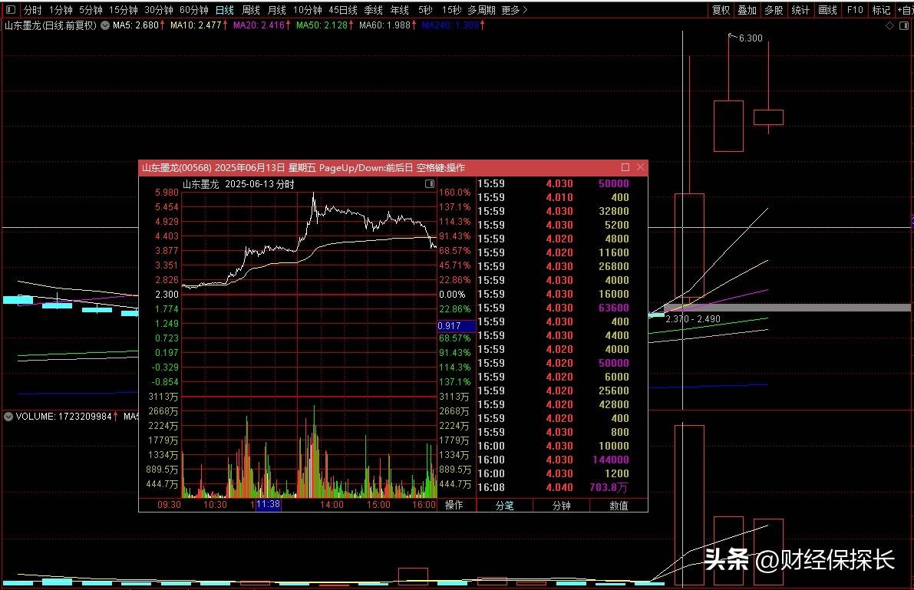Click the trade row with volume 63600

pos(554,308)
